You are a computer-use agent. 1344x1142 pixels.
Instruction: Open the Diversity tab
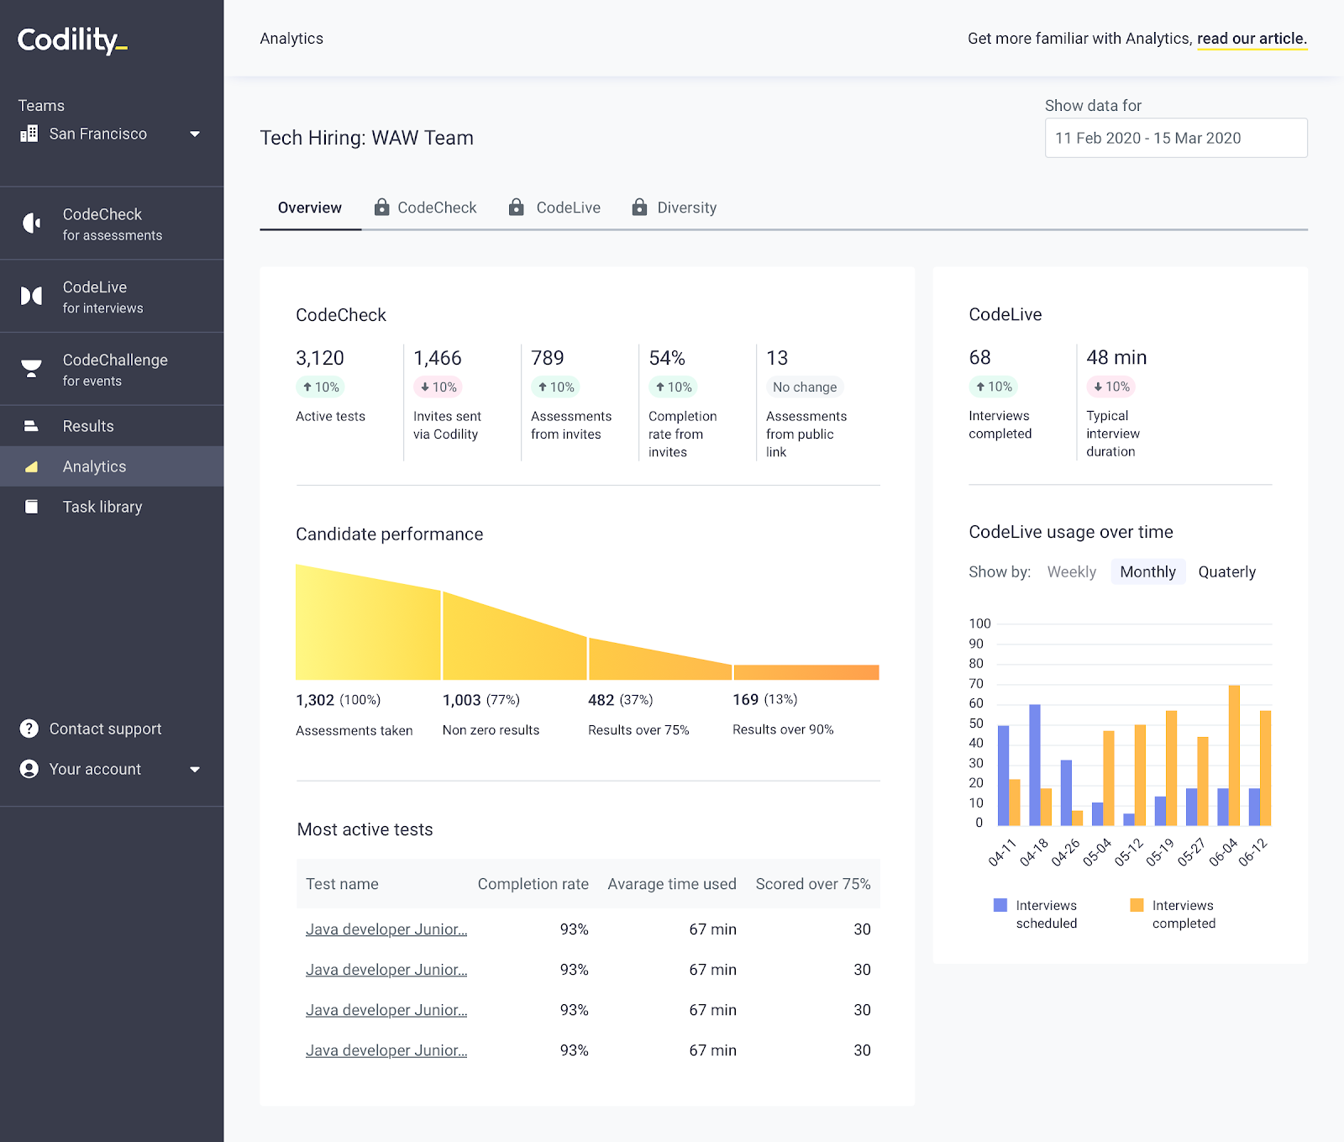pyautogui.click(x=675, y=208)
